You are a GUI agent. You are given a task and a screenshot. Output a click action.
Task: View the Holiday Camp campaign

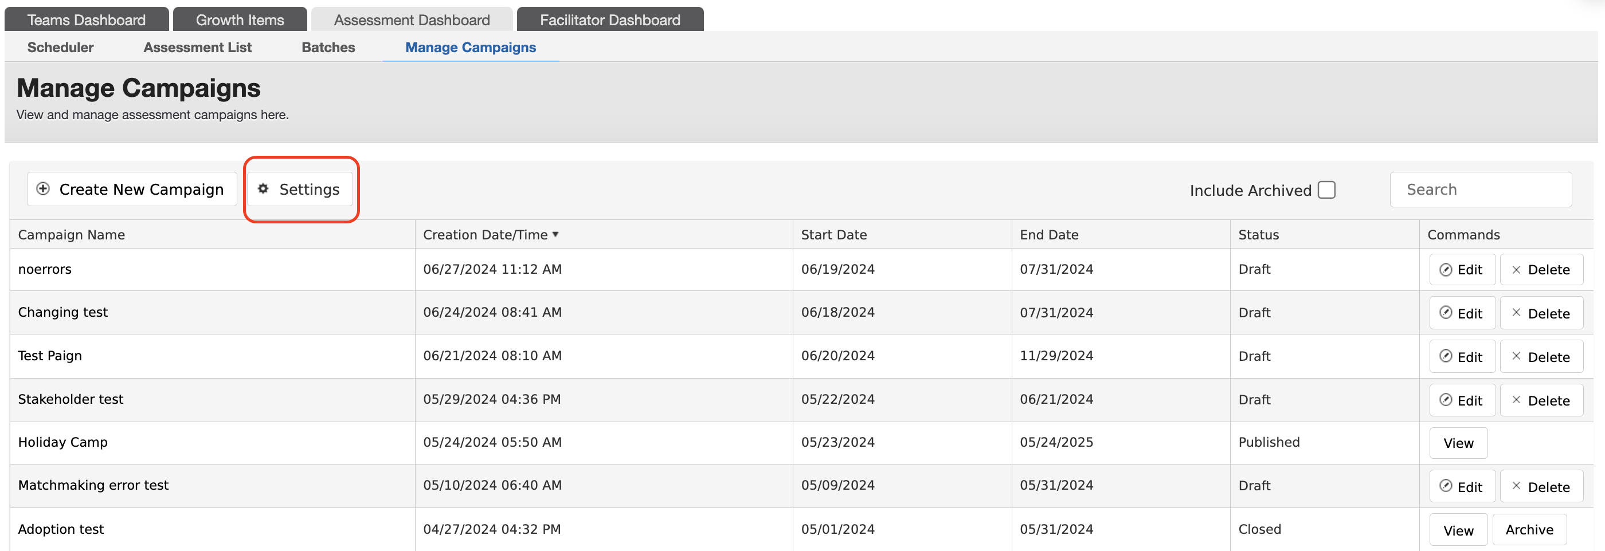pyautogui.click(x=1458, y=443)
